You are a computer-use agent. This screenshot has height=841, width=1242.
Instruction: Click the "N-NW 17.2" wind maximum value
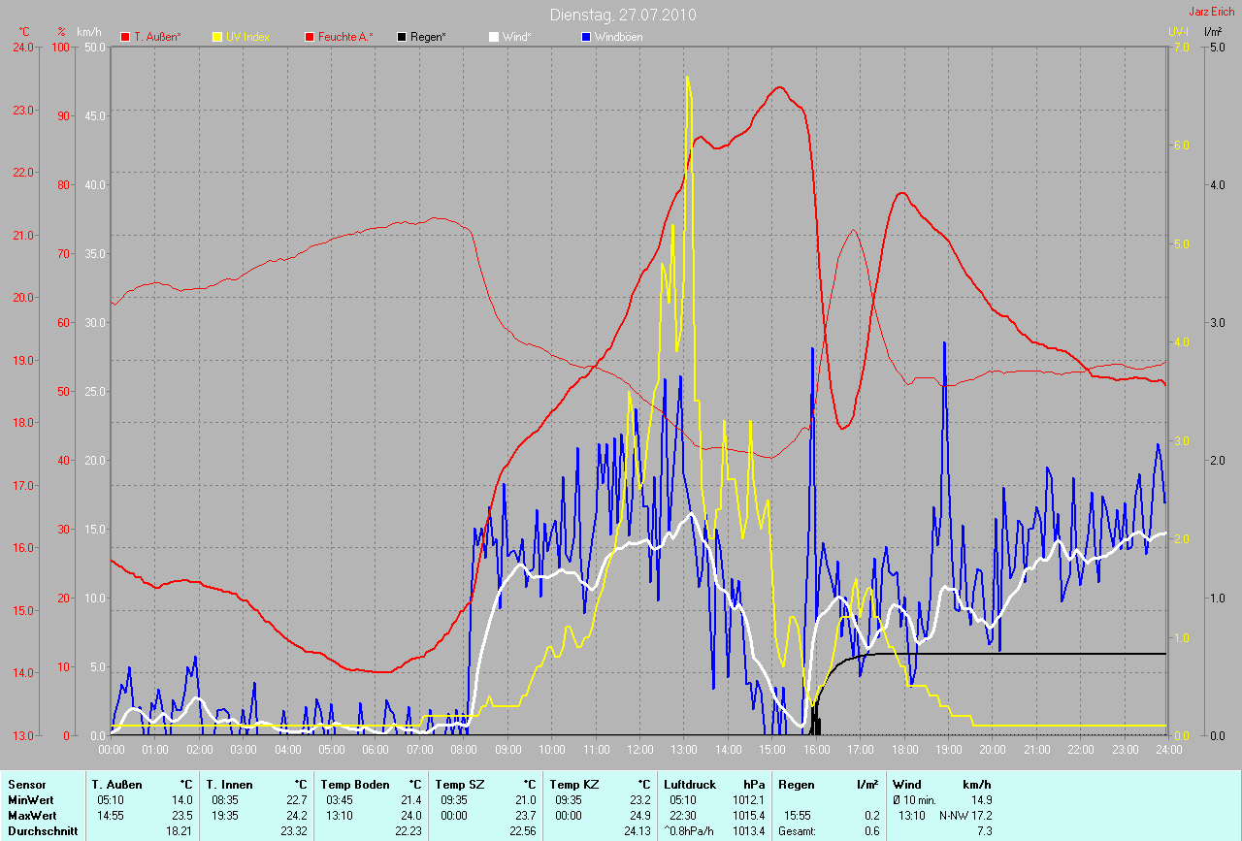[x=965, y=816]
